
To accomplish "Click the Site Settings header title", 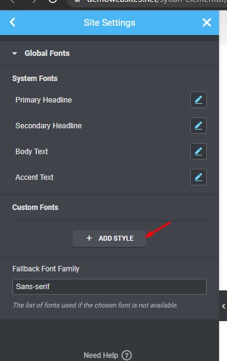I will click(109, 23).
